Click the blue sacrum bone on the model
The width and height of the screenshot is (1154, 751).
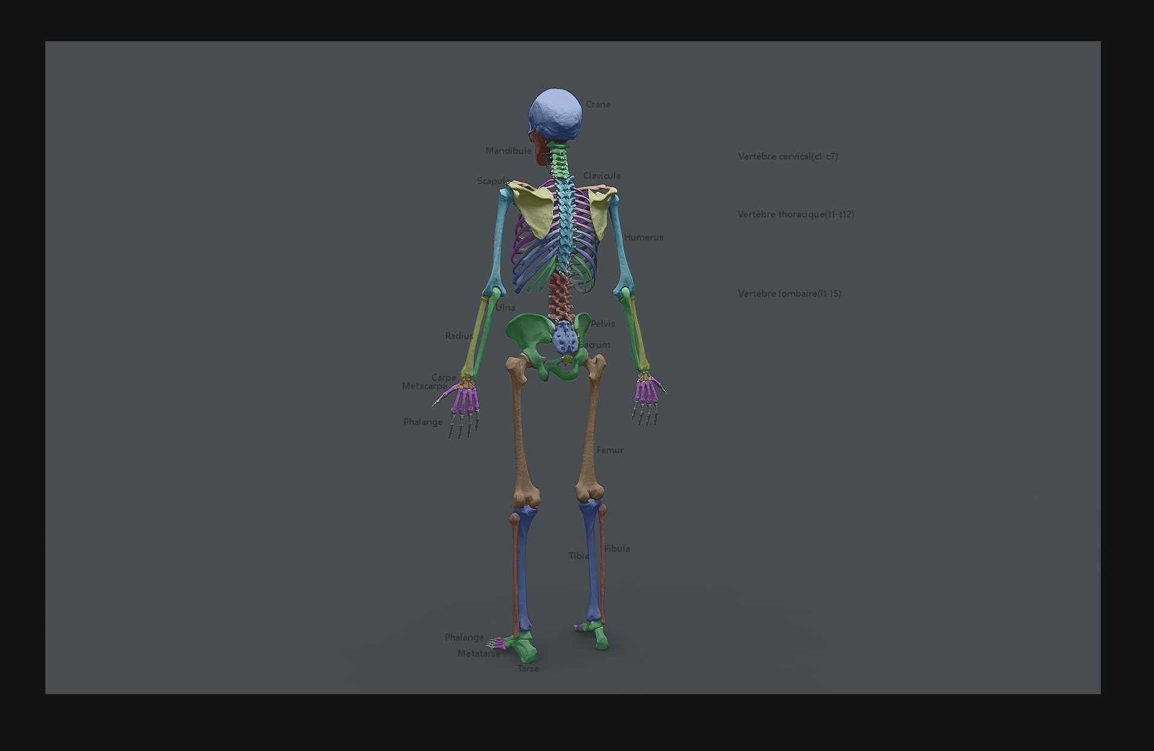point(565,338)
